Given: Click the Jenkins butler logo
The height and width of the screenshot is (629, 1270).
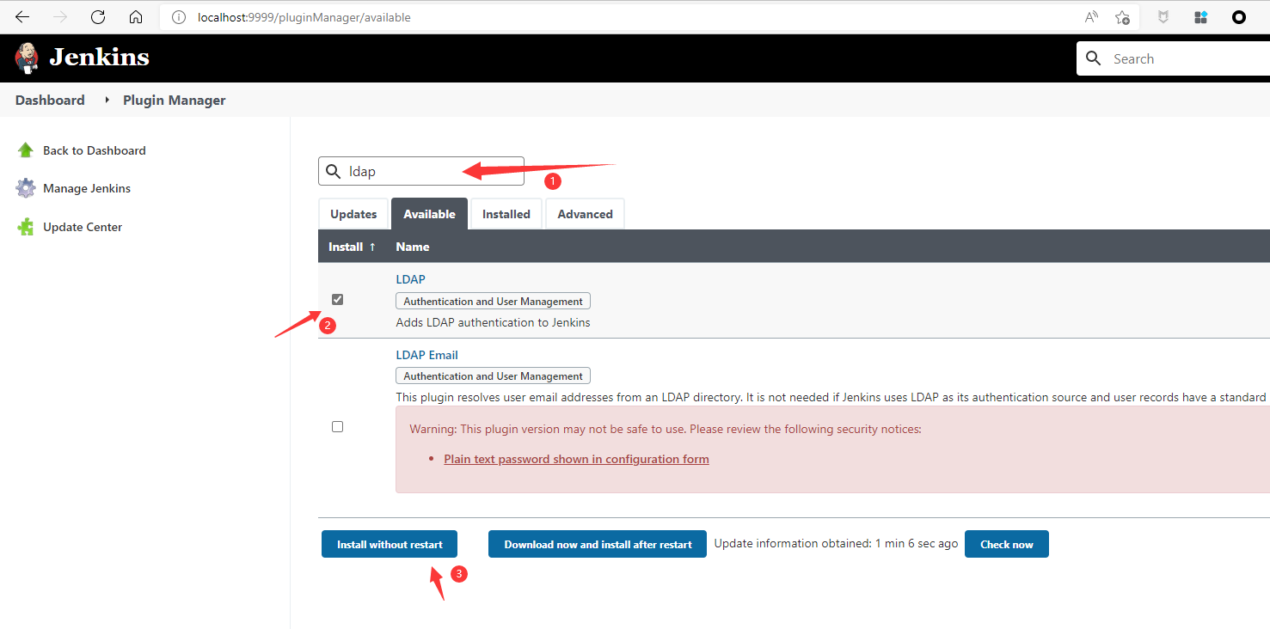Looking at the screenshot, I should 27,58.
